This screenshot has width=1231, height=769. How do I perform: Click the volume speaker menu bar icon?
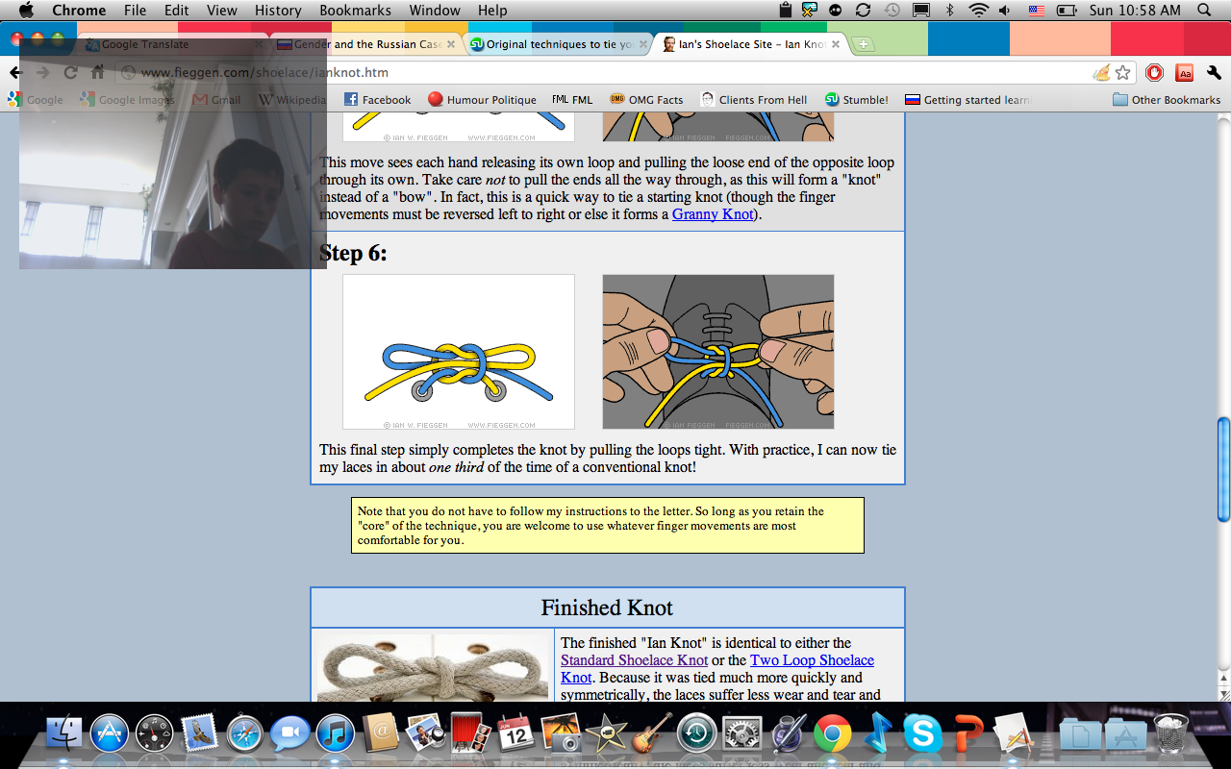coord(1005,11)
